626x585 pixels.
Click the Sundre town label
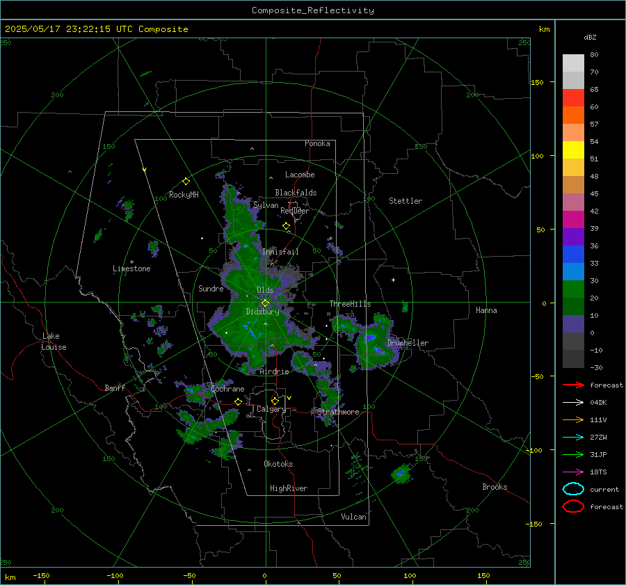tap(211, 289)
